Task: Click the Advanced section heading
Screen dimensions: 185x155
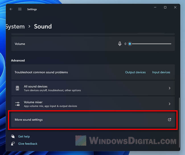Action: (18, 60)
